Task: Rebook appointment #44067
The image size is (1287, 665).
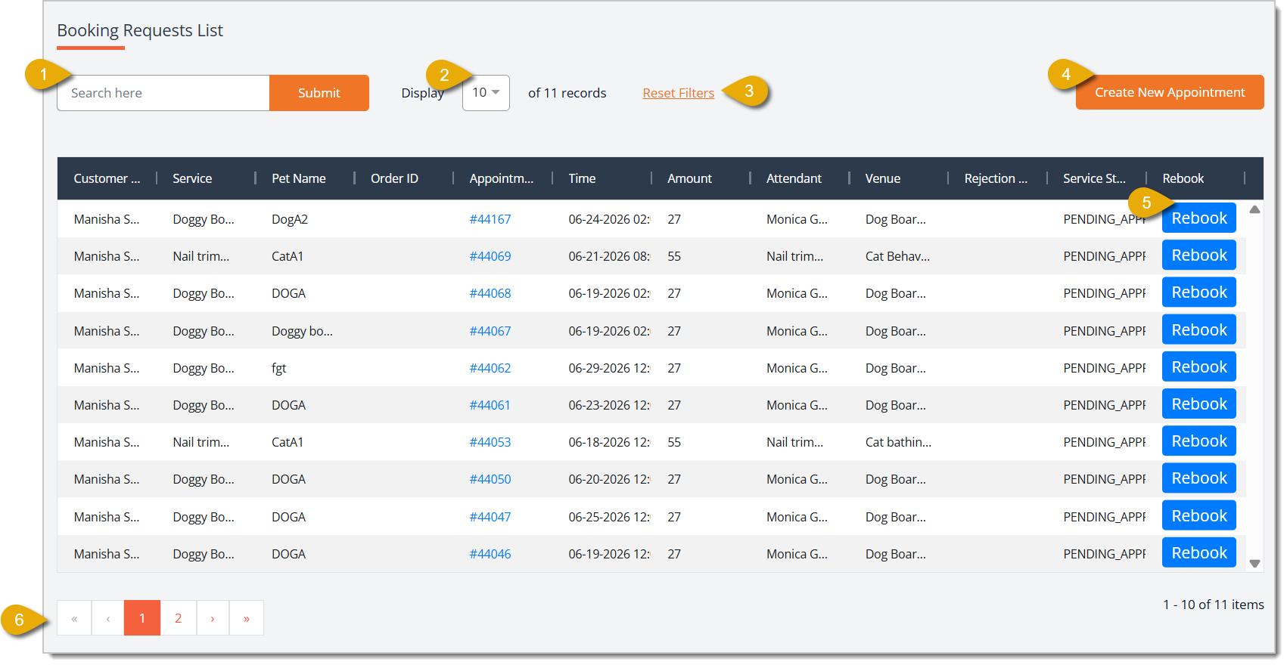Action: pos(1199,330)
